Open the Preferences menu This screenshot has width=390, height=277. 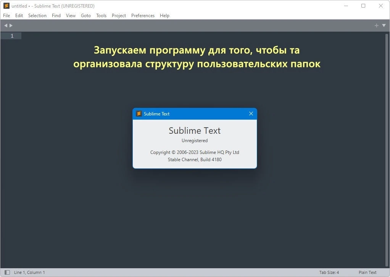pos(143,15)
